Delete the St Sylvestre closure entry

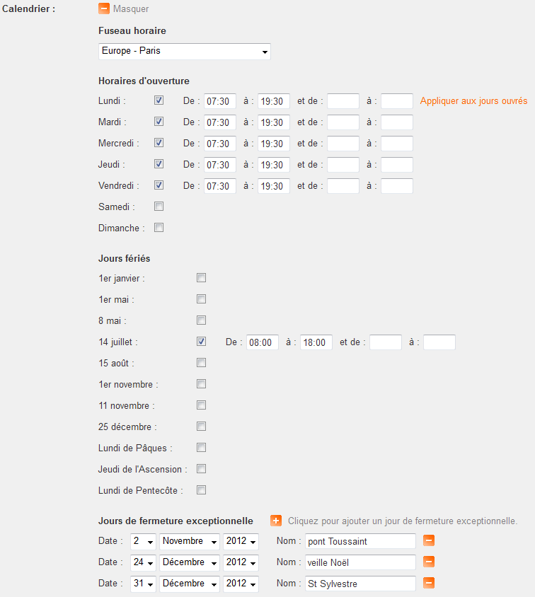click(429, 584)
